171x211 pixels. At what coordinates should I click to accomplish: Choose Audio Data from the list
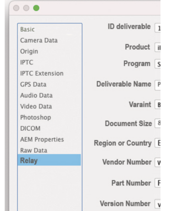36,95
